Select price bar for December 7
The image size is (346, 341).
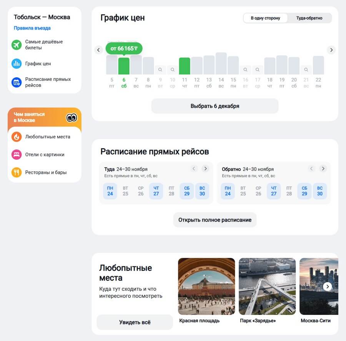136,65
